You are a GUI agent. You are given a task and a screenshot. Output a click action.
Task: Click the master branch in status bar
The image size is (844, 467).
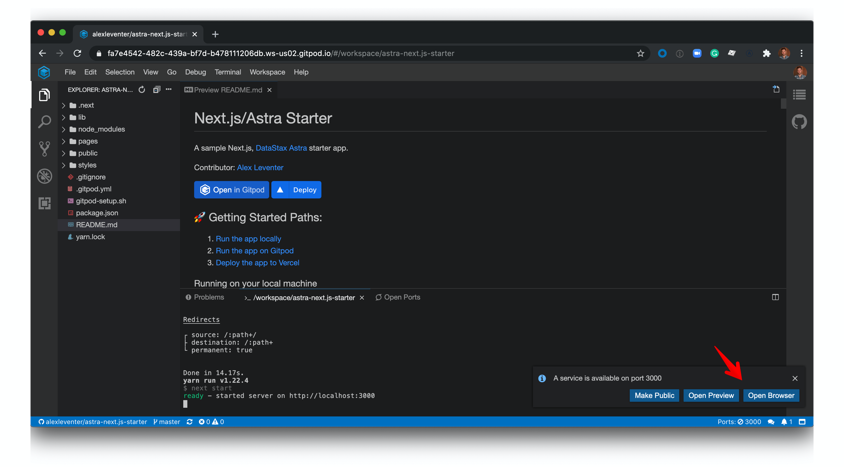click(x=166, y=422)
